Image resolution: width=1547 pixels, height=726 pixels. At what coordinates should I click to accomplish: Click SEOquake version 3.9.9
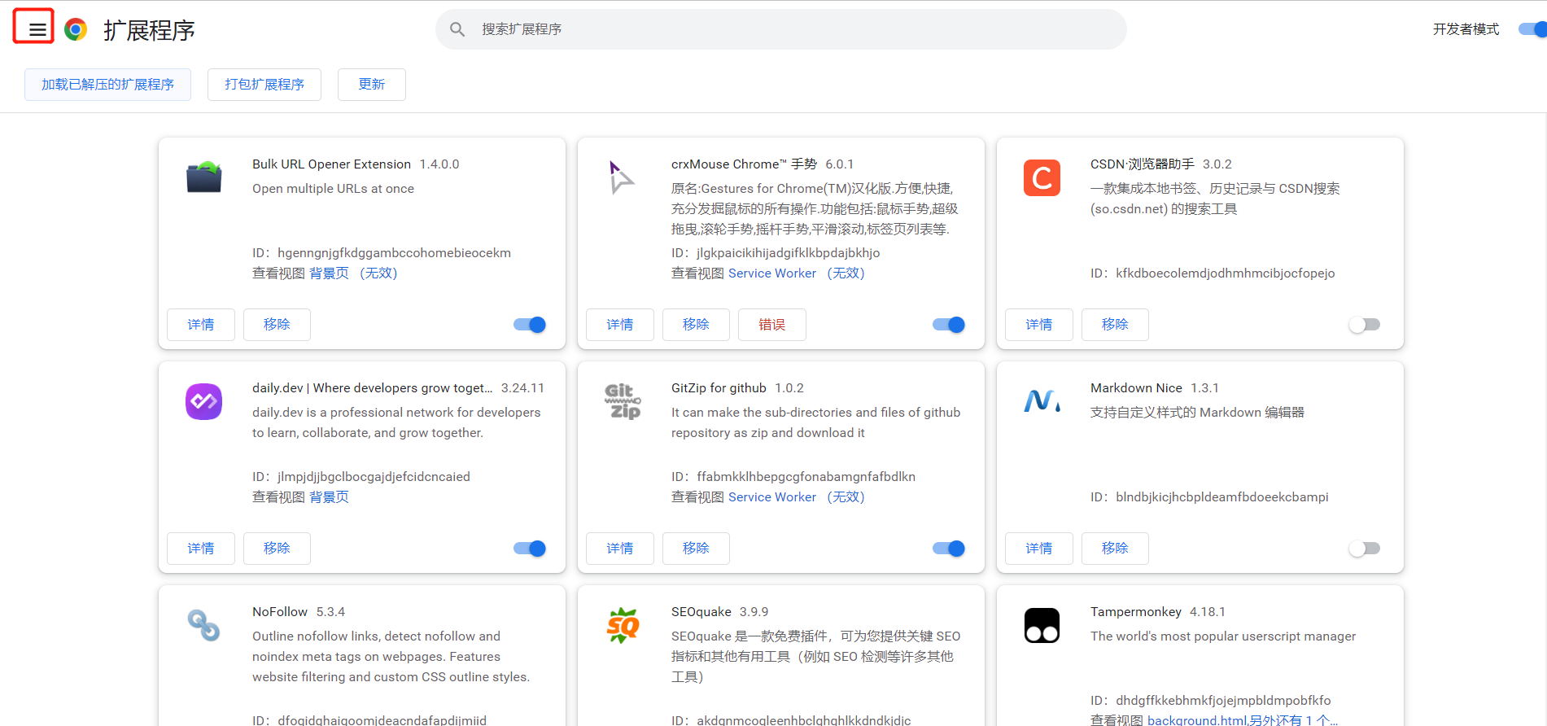point(754,612)
